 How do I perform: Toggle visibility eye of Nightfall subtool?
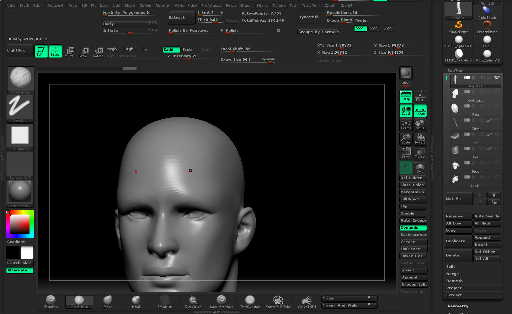pyautogui.click(x=497, y=77)
